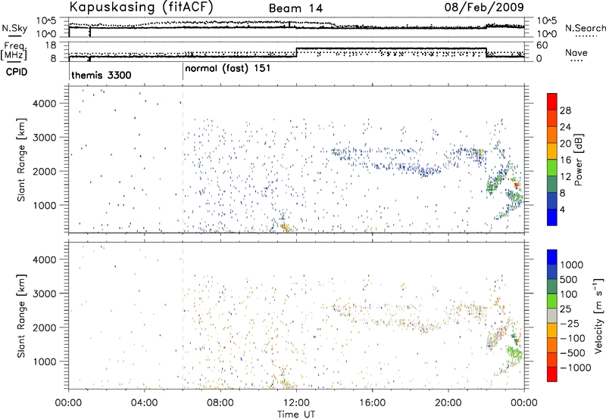Click the '3000' range tick on the velocity panel
The image size is (606, 419).
click(44, 293)
